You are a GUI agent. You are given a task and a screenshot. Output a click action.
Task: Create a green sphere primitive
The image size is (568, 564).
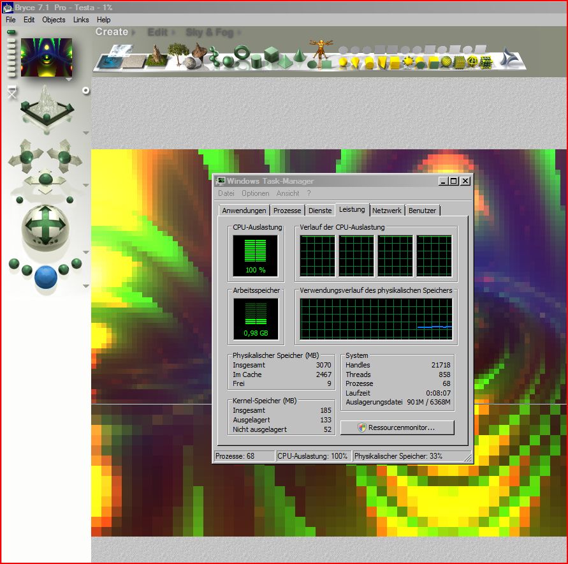point(228,62)
